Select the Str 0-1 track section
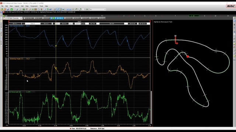 point(15,23)
